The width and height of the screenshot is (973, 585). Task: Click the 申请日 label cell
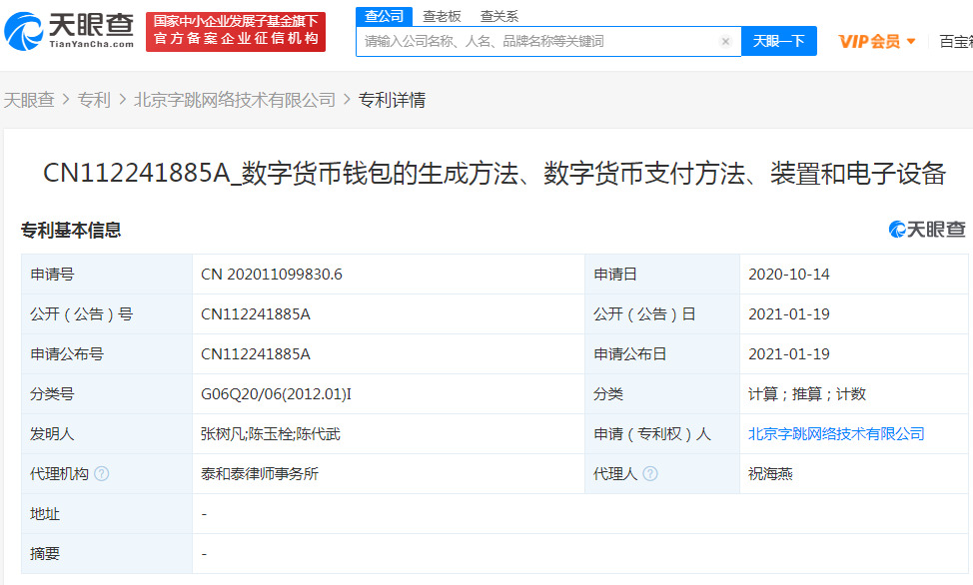pyautogui.click(x=662, y=275)
